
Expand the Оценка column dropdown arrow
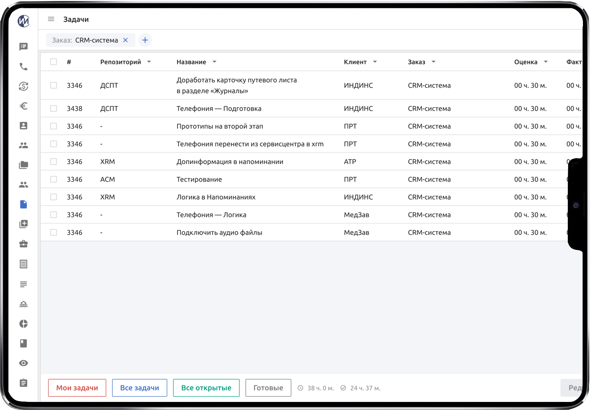coord(546,62)
